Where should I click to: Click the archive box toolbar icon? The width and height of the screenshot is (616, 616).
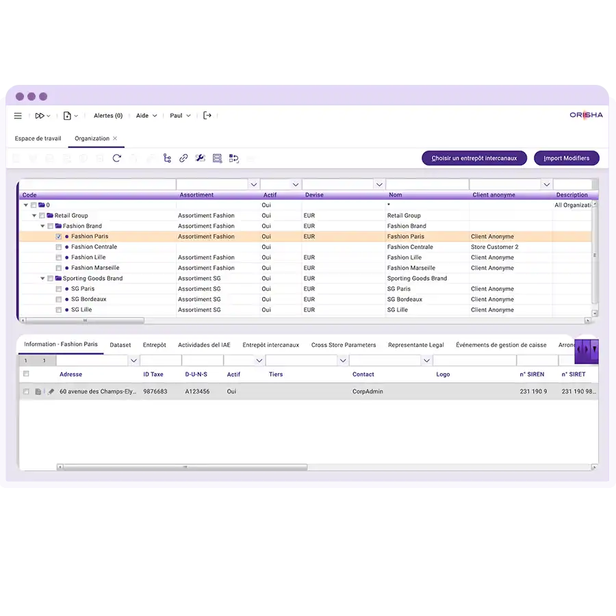pos(216,157)
